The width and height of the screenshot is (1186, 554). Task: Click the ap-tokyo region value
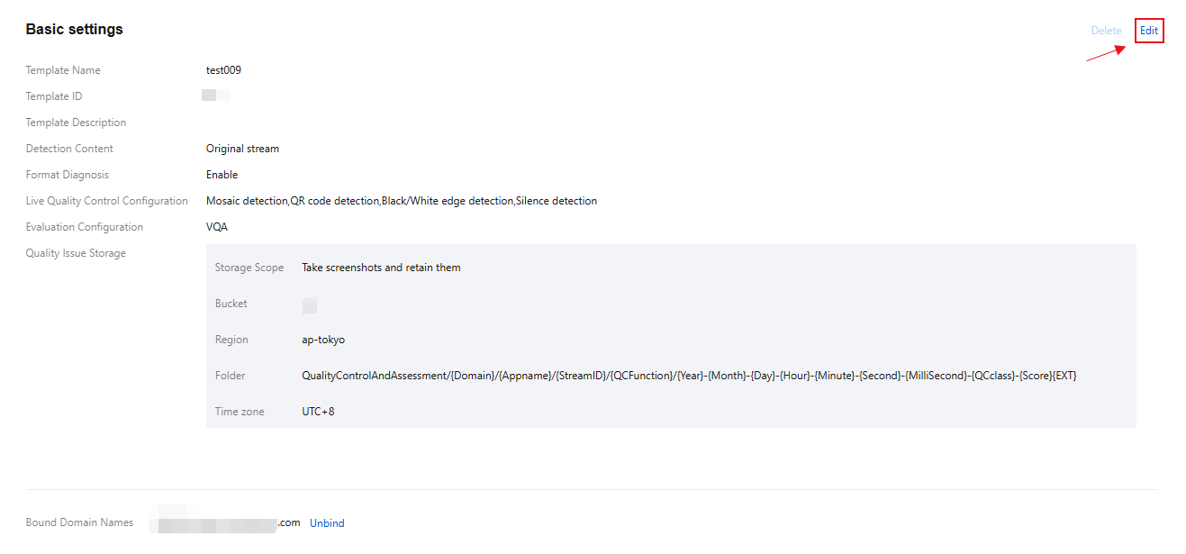(323, 340)
